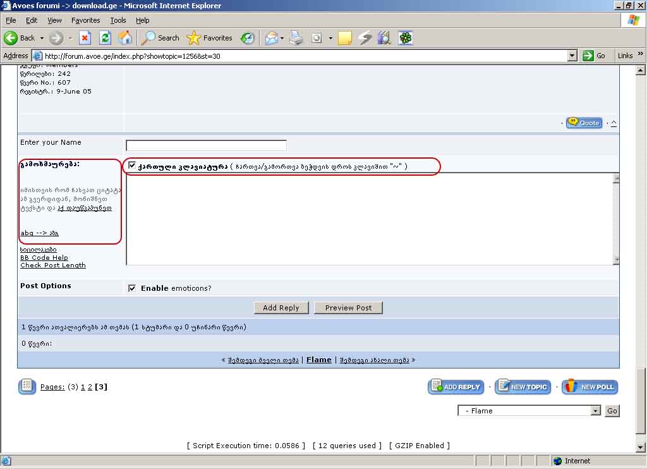
Task: Stop page loading with the red X icon
Action: pyautogui.click(x=85, y=38)
